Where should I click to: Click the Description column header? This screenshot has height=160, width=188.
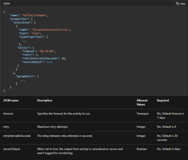[x=45, y=100]
